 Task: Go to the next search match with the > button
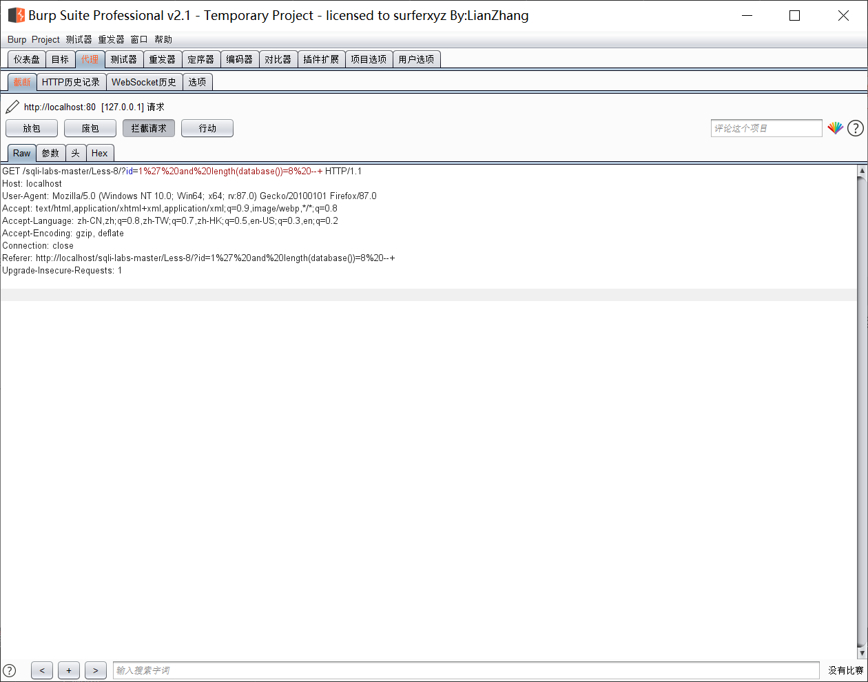[x=96, y=670]
